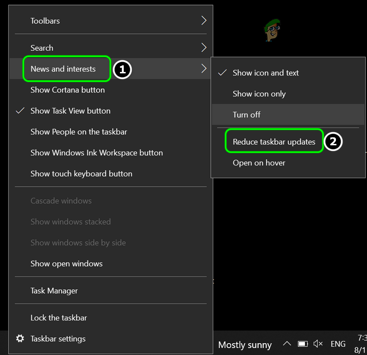Click ENG language indicator in taskbar
Viewport: 367px width, 355px height.
[x=338, y=344]
